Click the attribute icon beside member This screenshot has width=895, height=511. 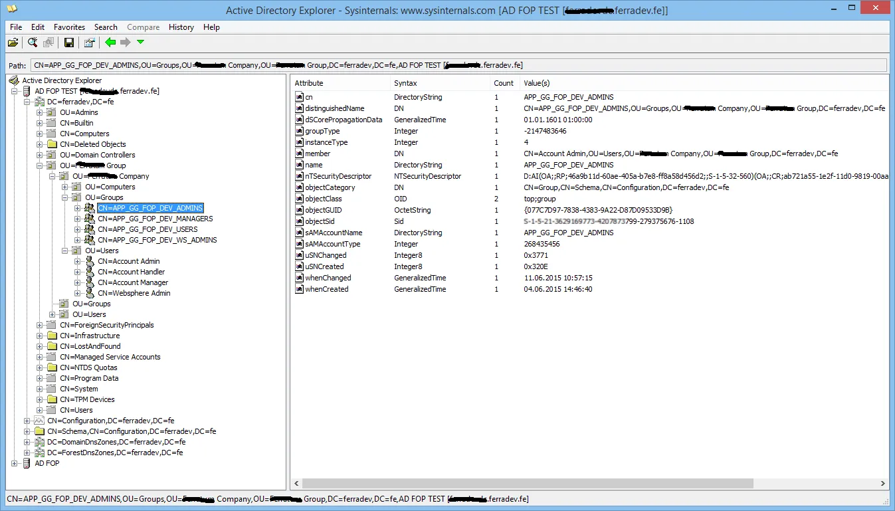(x=299, y=153)
